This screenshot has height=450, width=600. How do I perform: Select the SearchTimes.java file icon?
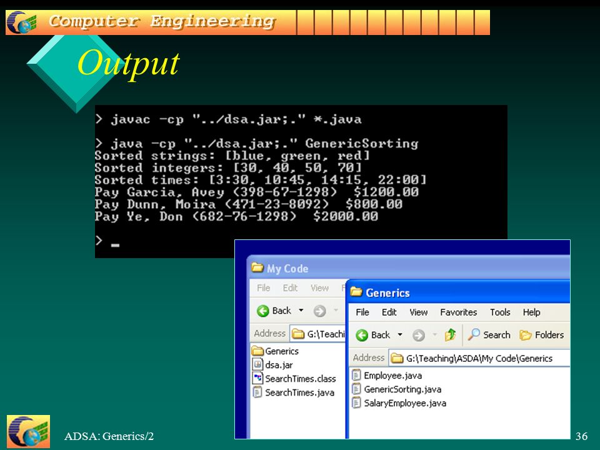tap(257, 392)
